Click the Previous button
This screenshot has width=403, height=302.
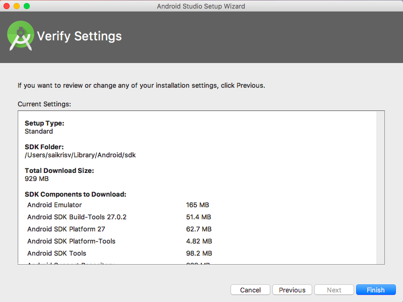tap(292, 290)
